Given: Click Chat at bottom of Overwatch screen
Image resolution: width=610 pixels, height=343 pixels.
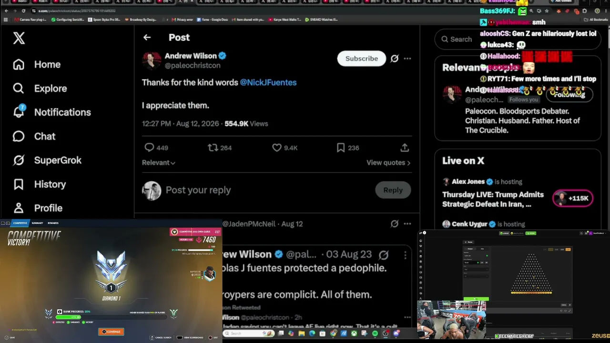Looking at the screenshot, I should 10,337.
